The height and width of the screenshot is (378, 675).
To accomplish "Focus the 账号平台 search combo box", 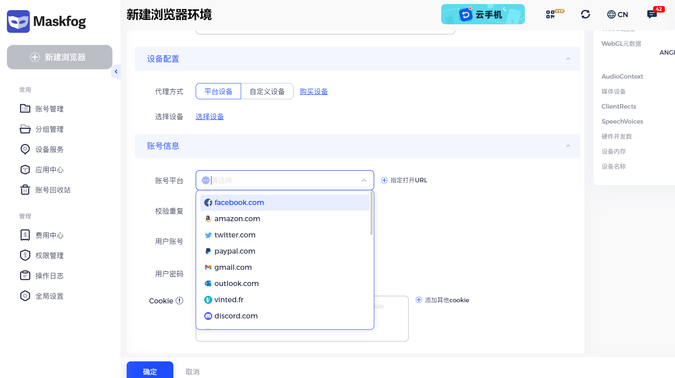I will [x=285, y=180].
